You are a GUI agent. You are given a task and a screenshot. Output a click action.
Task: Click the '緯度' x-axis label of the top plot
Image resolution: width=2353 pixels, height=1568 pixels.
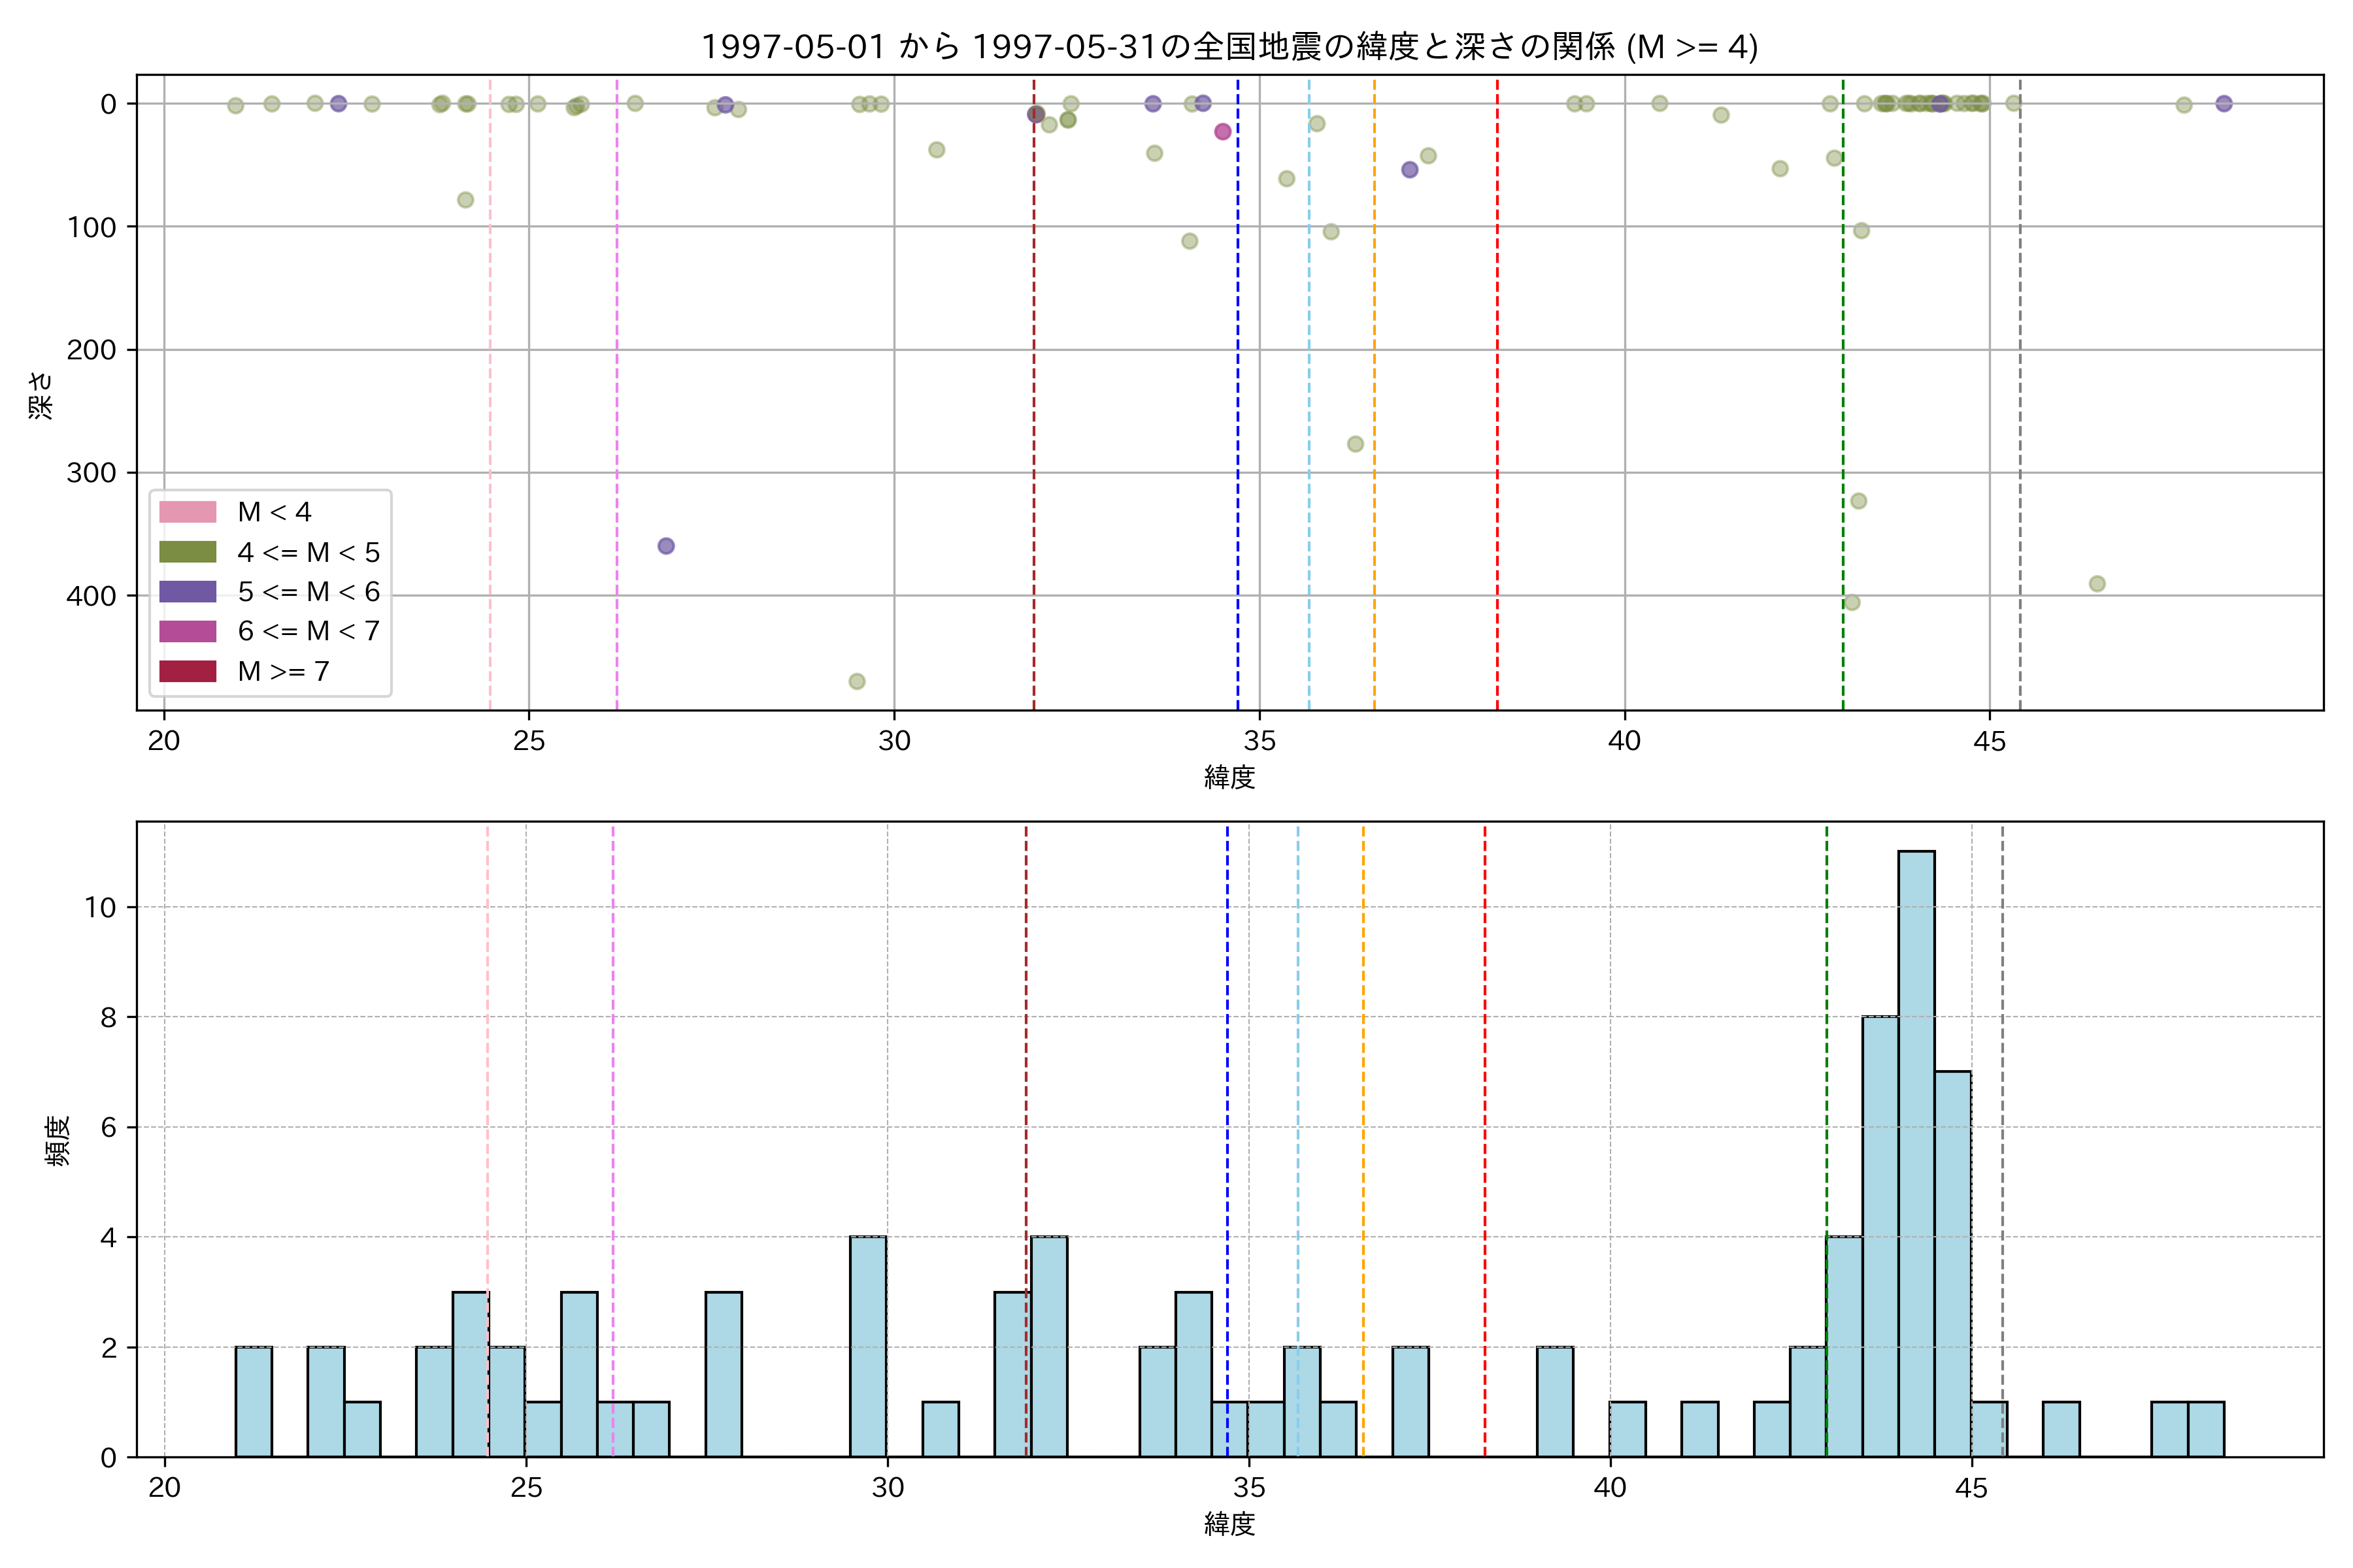click(1229, 777)
